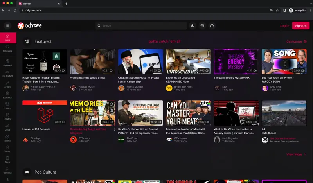Open the Odysee logo home link
Viewport: 313px width, 183px height.
(x=30, y=25)
